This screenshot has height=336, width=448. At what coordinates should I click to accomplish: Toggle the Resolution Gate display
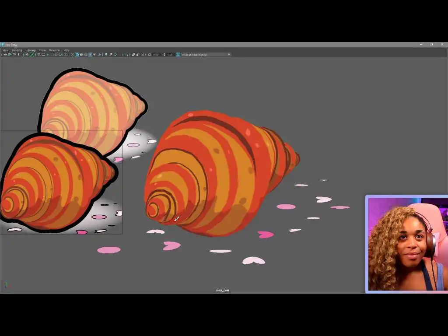(x=48, y=54)
